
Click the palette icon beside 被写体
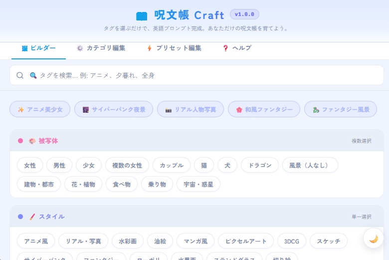point(32,141)
